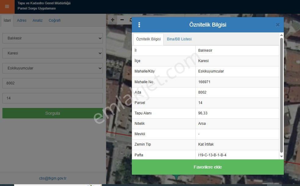Open the Coğrafi query tab
Image resolution: width=300 pixels, height=186 pixels.
[x=54, y=20]
